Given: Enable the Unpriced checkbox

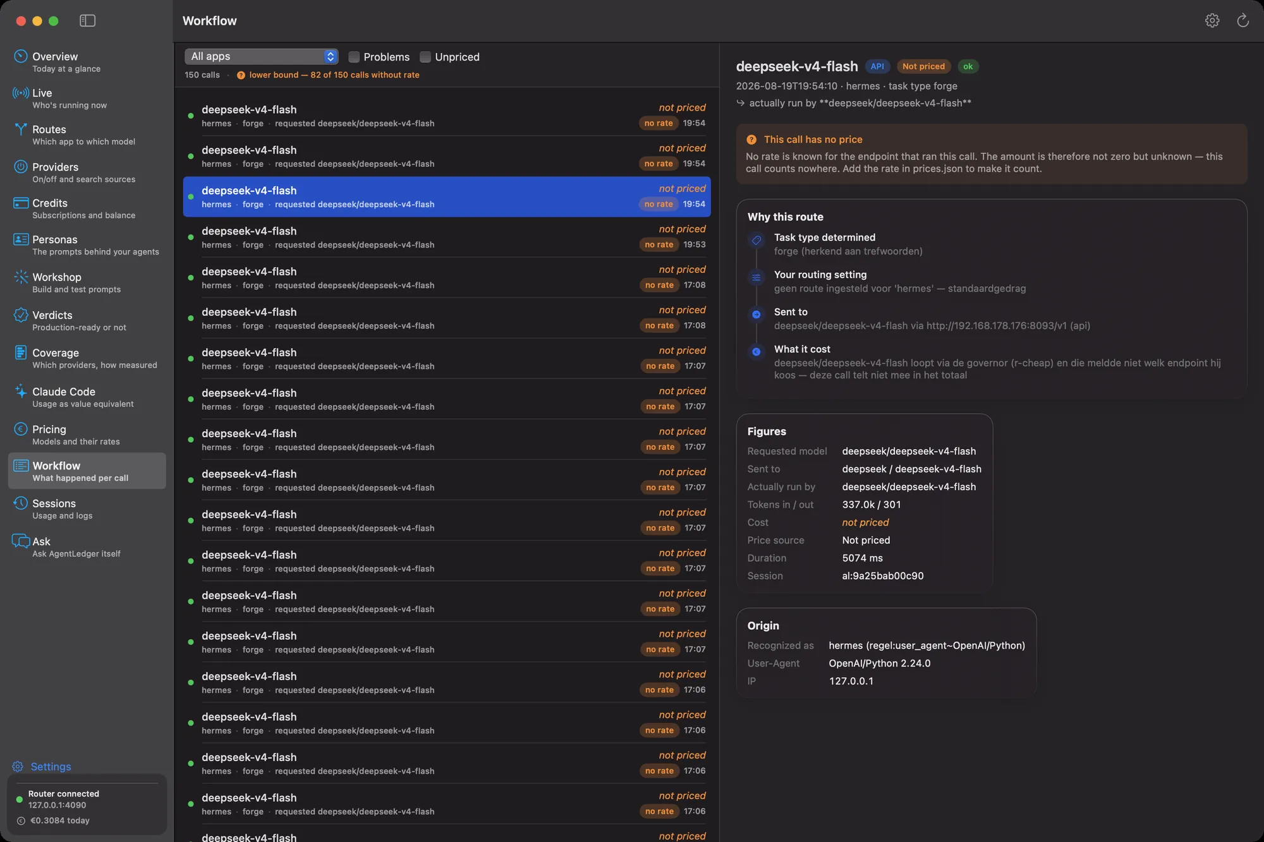Looking at the screenshot, I should (425, 57).
